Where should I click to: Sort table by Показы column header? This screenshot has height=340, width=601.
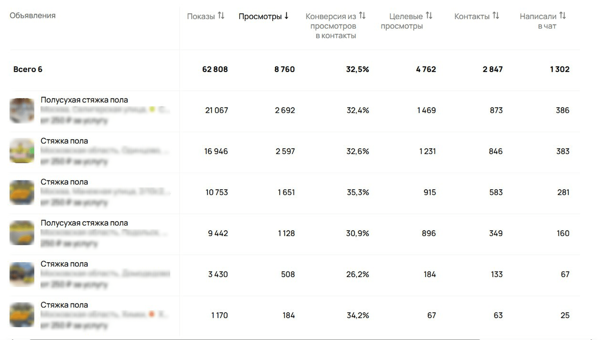point(201,16)
